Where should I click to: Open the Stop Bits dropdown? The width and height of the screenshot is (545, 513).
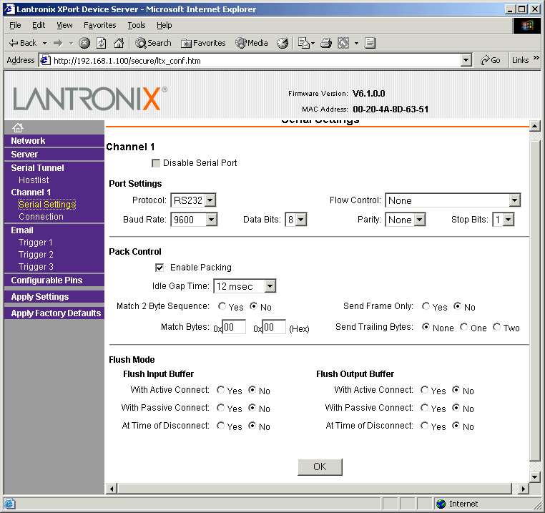(x=503, y=220)
